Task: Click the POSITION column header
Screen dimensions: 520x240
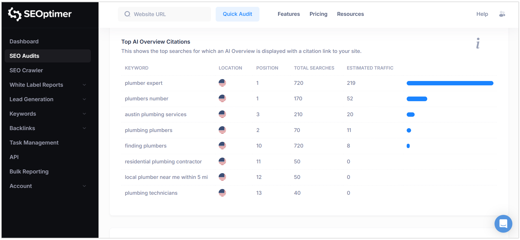Action: tap(267, 68)
